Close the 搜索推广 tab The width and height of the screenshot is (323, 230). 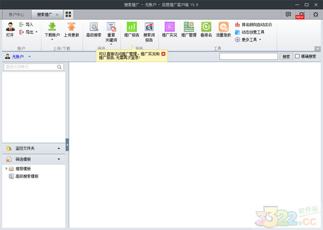tap(57, 15)
